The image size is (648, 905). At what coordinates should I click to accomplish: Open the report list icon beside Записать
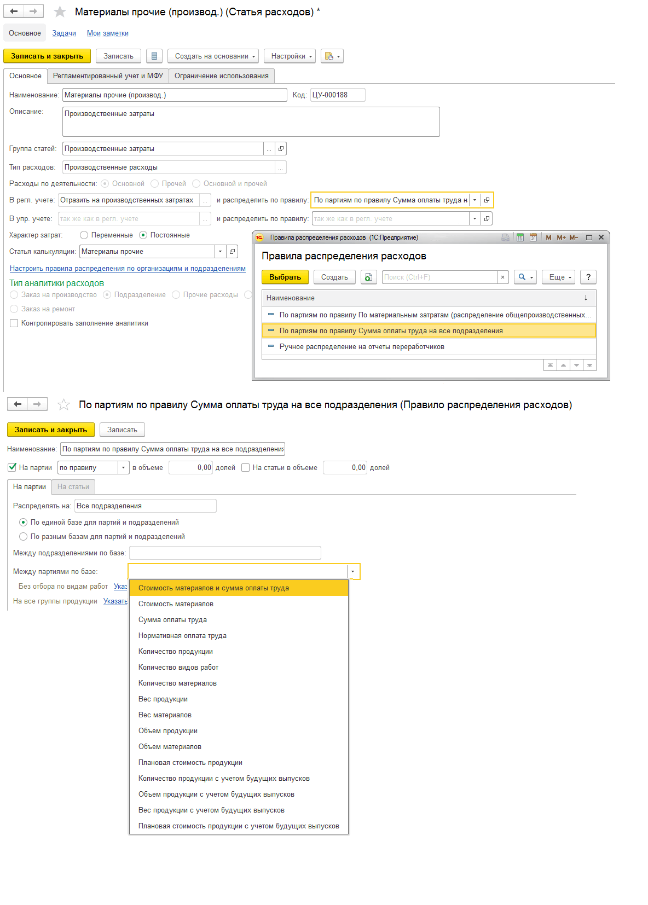click(154, 56)
